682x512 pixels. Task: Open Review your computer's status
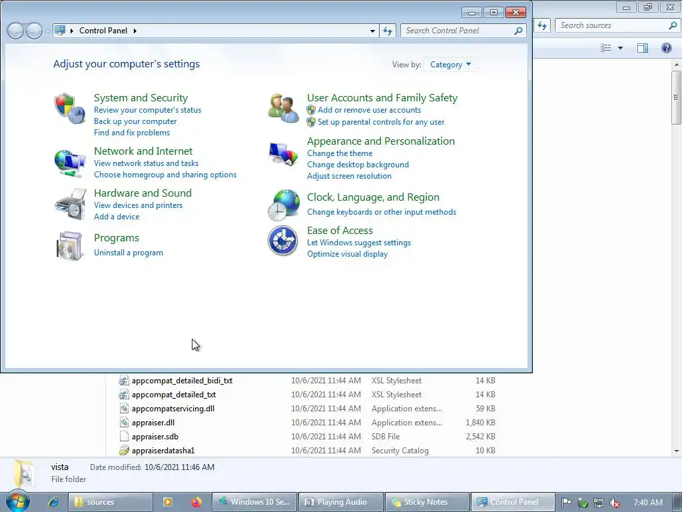tap(147, 110)
